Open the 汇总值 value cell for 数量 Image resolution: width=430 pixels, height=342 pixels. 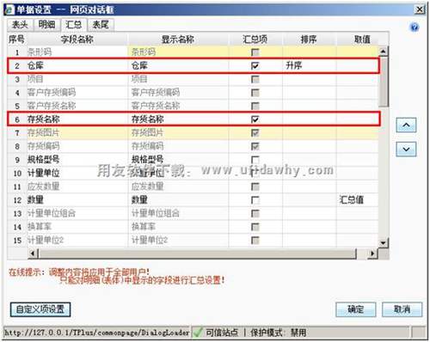[357, 200]
